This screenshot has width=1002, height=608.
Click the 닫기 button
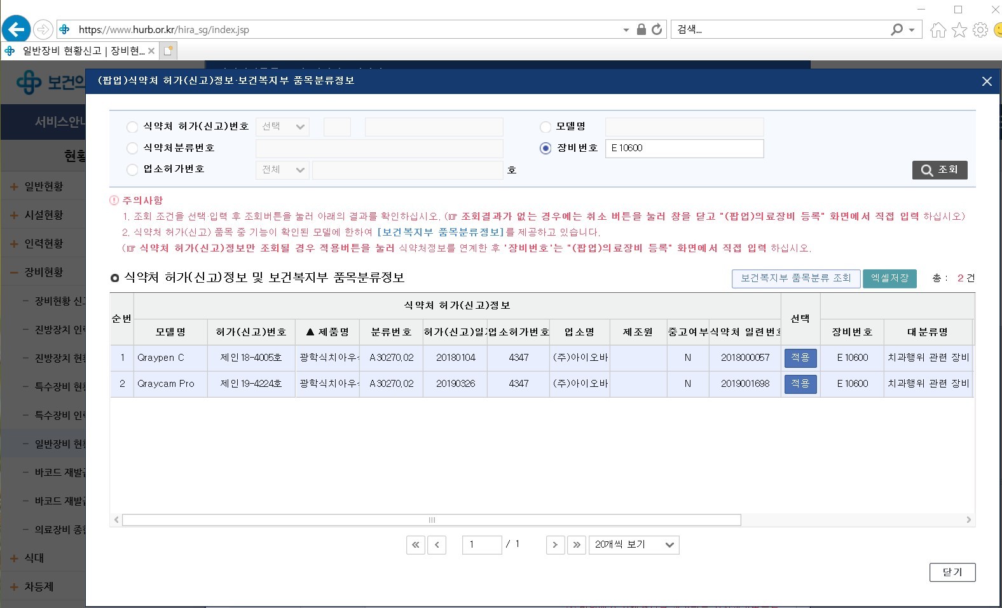tap(952, 572)
